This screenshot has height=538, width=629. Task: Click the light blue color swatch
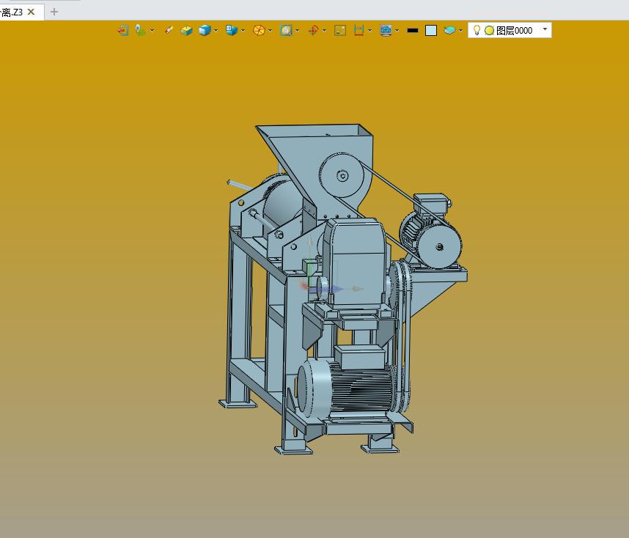click(431, 31)
